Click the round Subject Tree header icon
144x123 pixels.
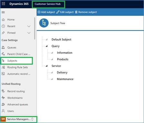tap(44, 23)
